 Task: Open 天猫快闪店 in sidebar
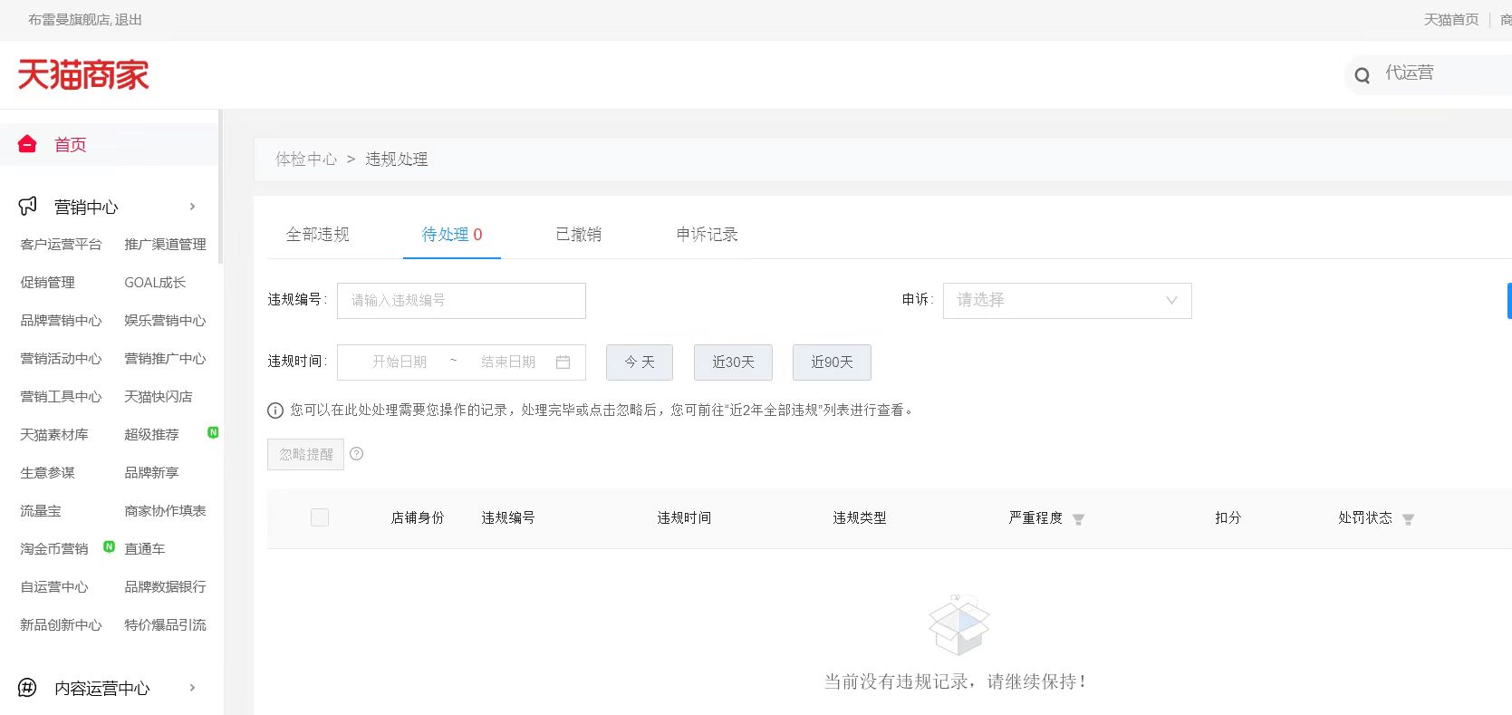(x=158, y=397)
